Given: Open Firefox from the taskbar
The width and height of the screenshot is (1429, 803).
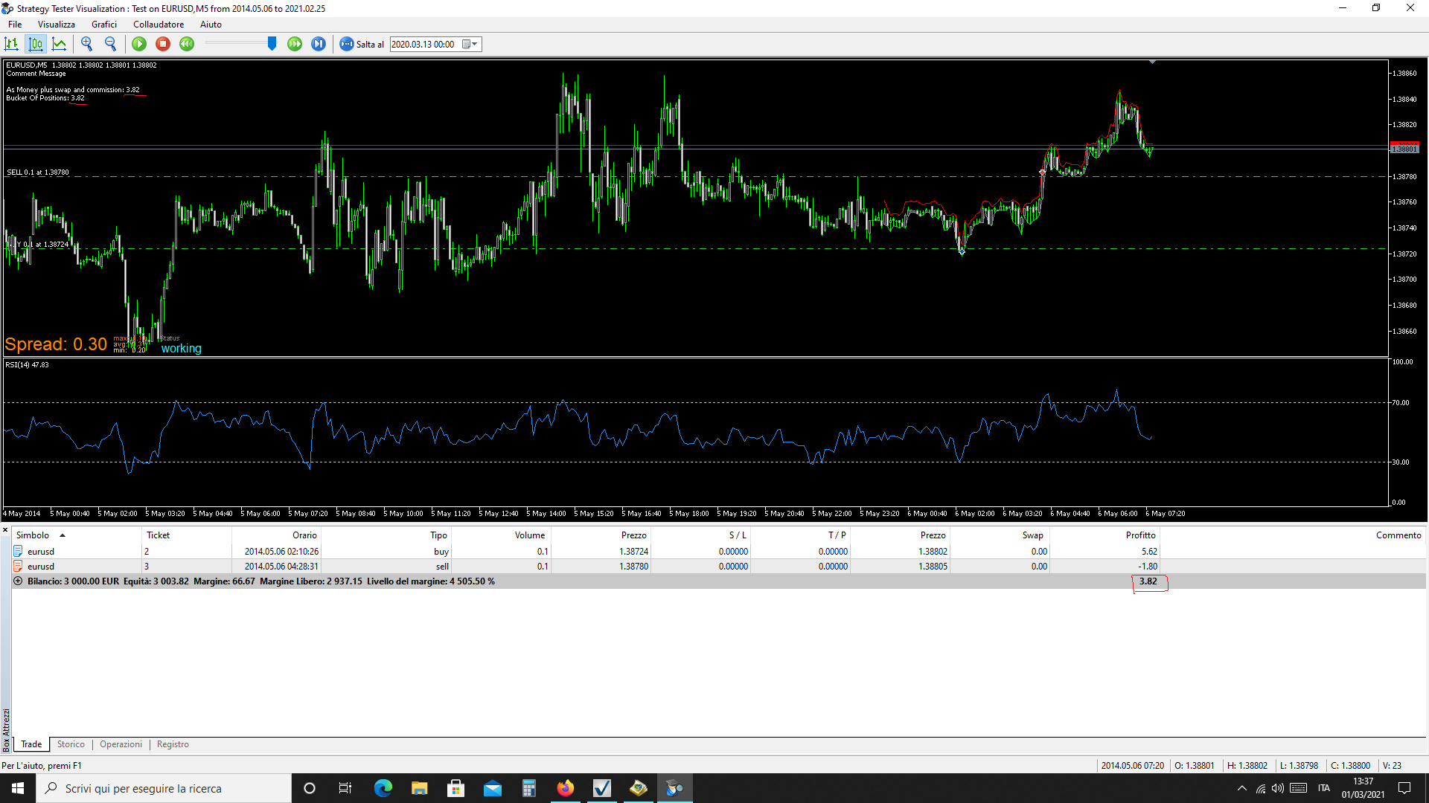Looking at the screenshot, I should click(566, 788).
